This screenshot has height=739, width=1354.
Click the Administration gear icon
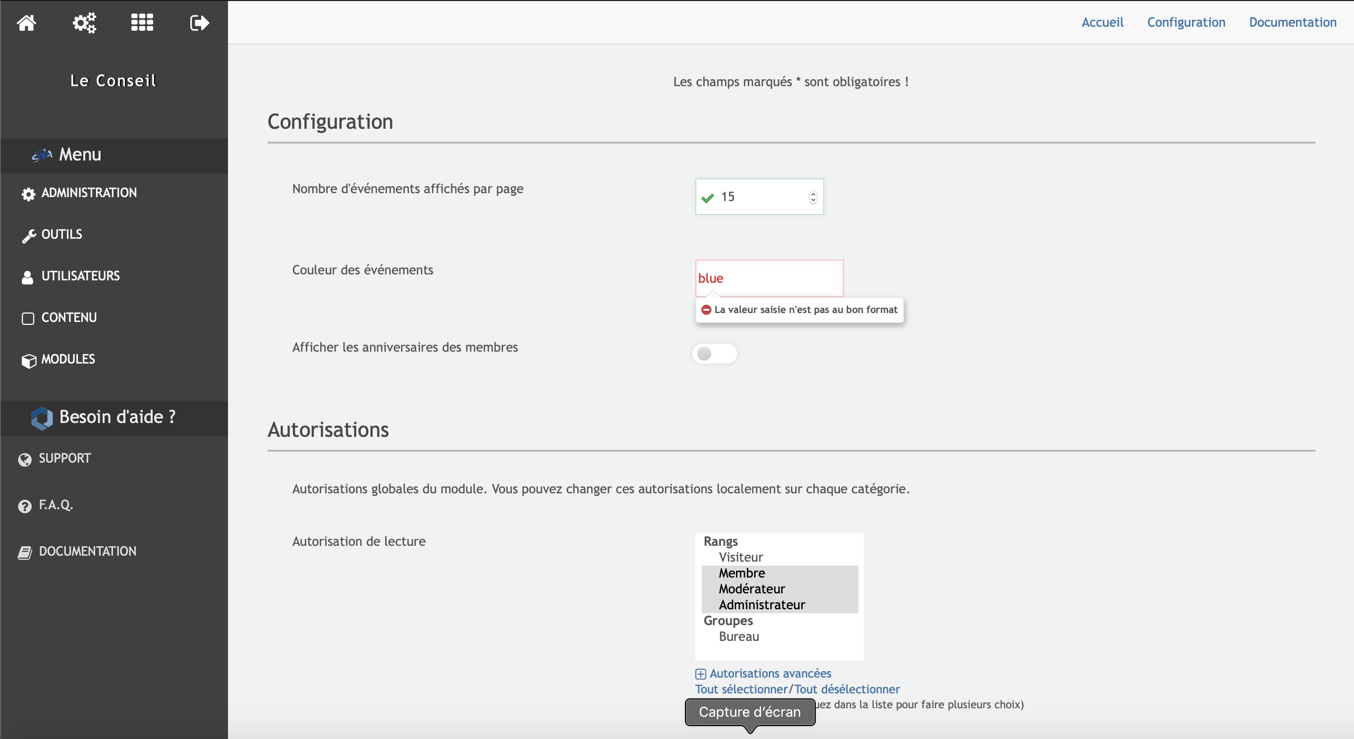(28, 194)
